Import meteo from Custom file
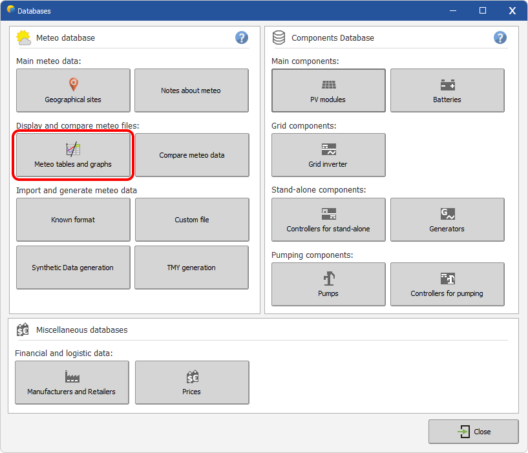The image size is (528, 453). click(x=192, y=220)
